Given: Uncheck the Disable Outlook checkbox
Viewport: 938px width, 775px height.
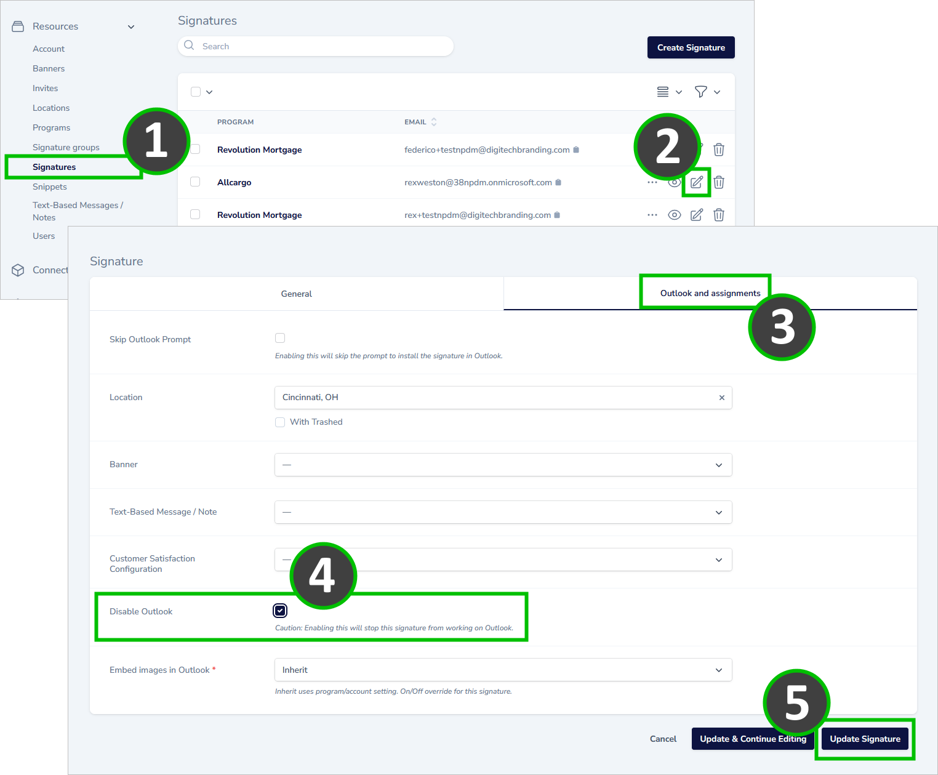Looking at the screenshot, I should (x=280, y=611).
